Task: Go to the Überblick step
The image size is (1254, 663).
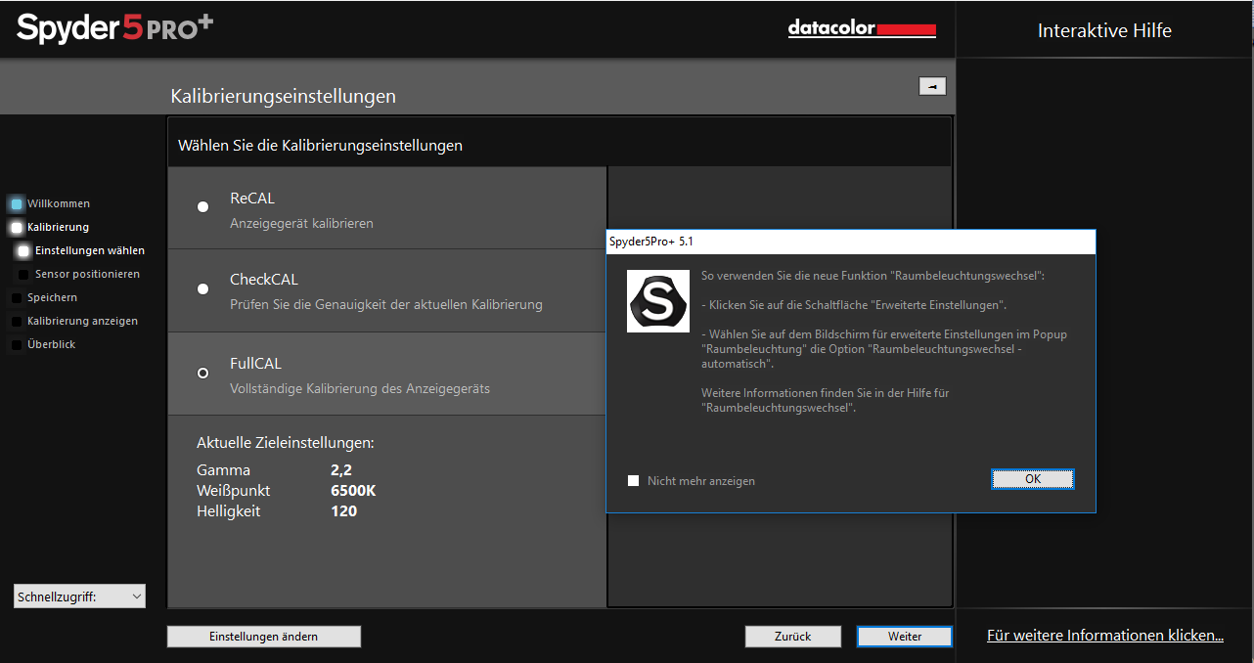Action: point(52,345)
